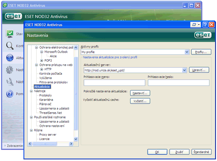Maximize the main ESET NOD32 window

tap(191, 5)
